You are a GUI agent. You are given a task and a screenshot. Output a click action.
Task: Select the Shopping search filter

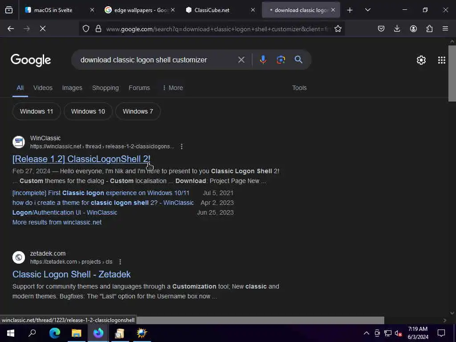pos(105,88)
